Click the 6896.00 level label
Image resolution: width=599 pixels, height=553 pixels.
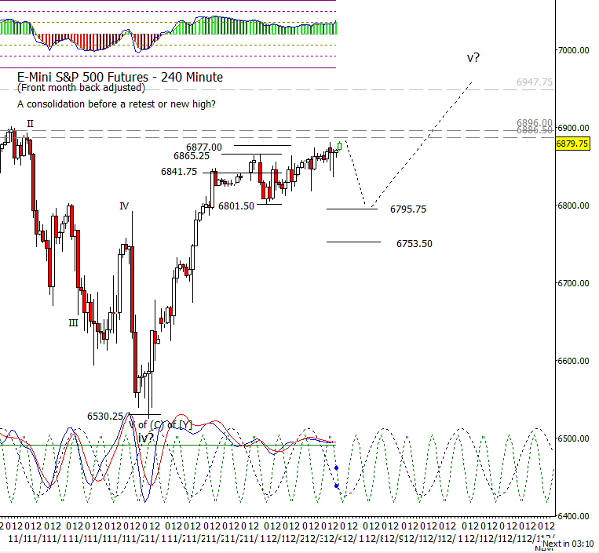coord(535,123)
